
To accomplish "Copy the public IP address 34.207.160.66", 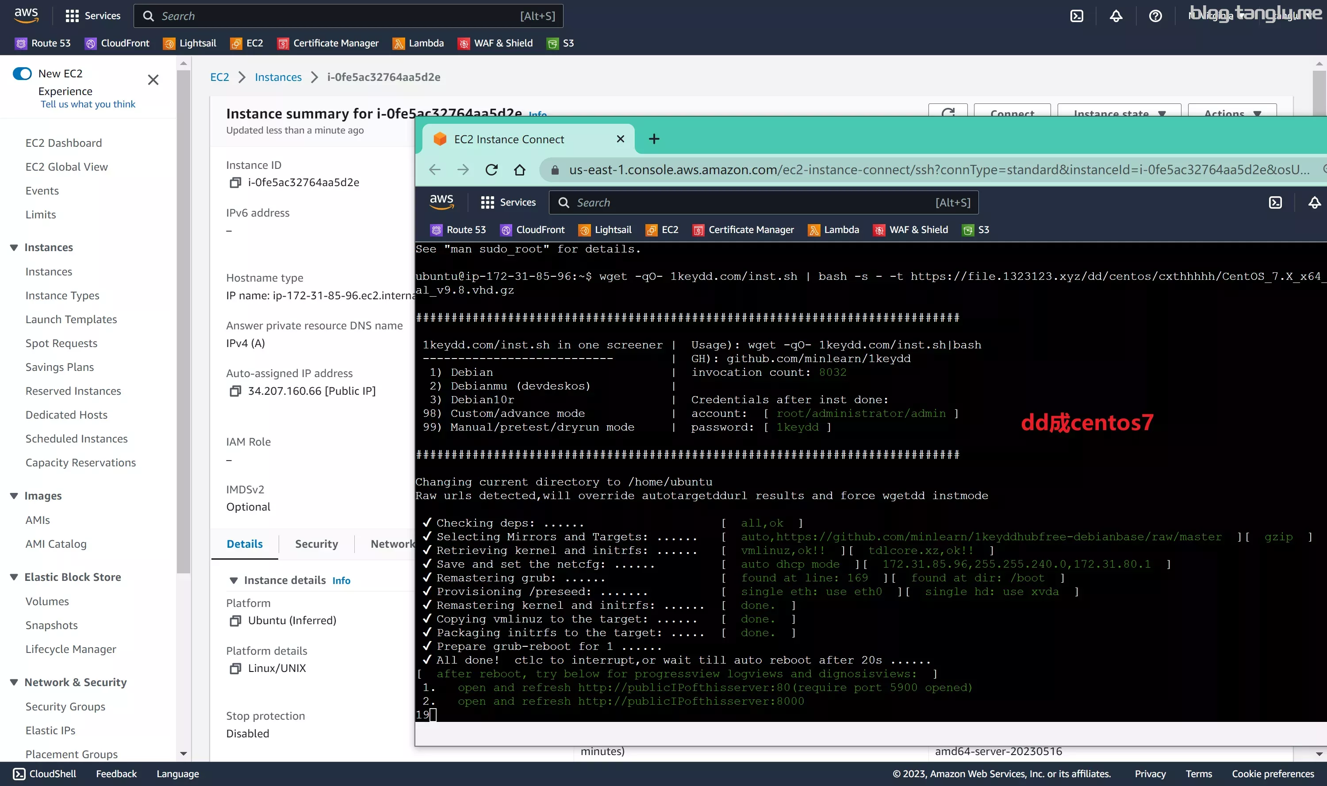I will tap(235, 391).
